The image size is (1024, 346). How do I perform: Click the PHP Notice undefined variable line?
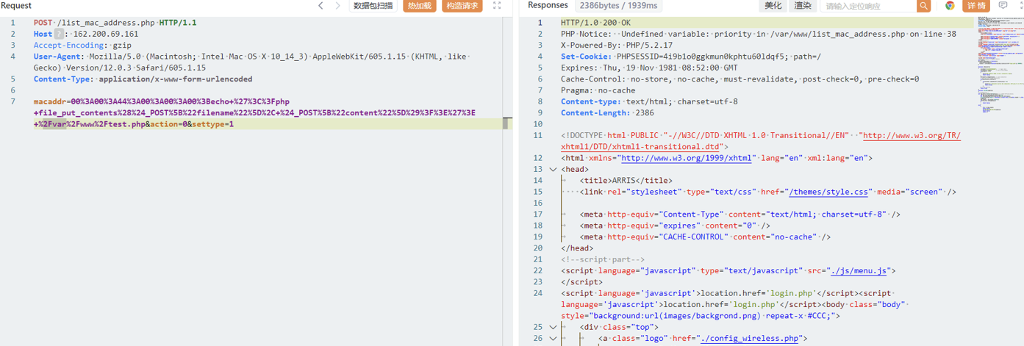[x=759, y=34]
